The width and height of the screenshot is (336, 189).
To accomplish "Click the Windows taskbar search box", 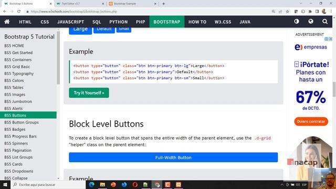I will (x=48, y=184).
